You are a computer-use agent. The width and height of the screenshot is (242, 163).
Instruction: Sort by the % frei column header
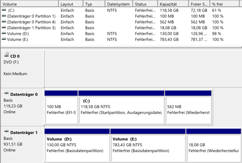[225, 4]
